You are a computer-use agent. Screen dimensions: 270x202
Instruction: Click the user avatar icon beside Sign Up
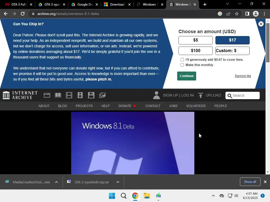pos(157,95)
